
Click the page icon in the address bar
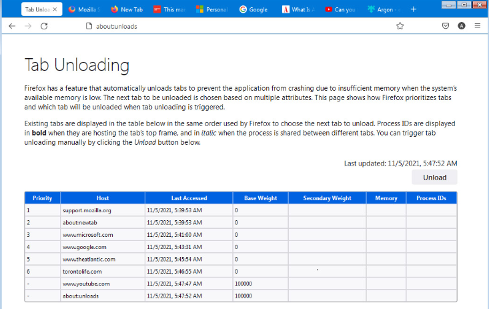(89, 26)
